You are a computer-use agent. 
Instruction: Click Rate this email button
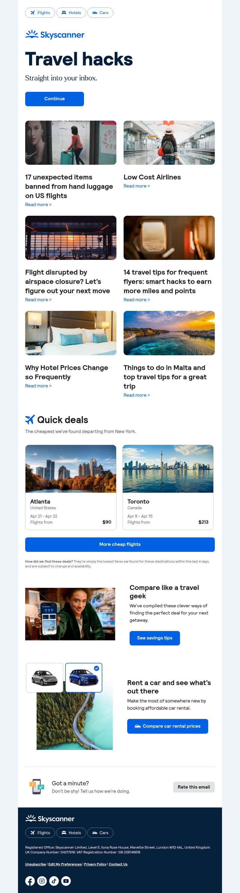(x=194, y=787)
